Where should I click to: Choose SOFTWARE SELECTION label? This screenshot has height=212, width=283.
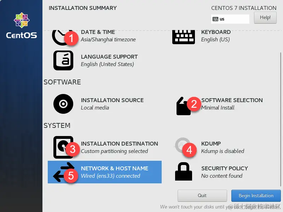pyautogui.click(x=232, y=100)
